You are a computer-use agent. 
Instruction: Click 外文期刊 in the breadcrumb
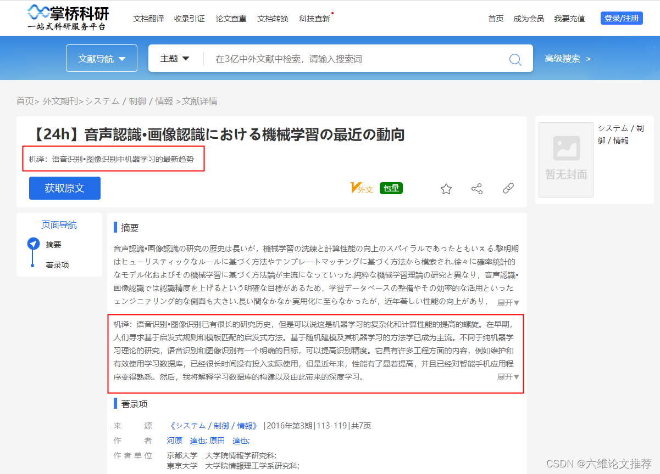coord(60,101)
